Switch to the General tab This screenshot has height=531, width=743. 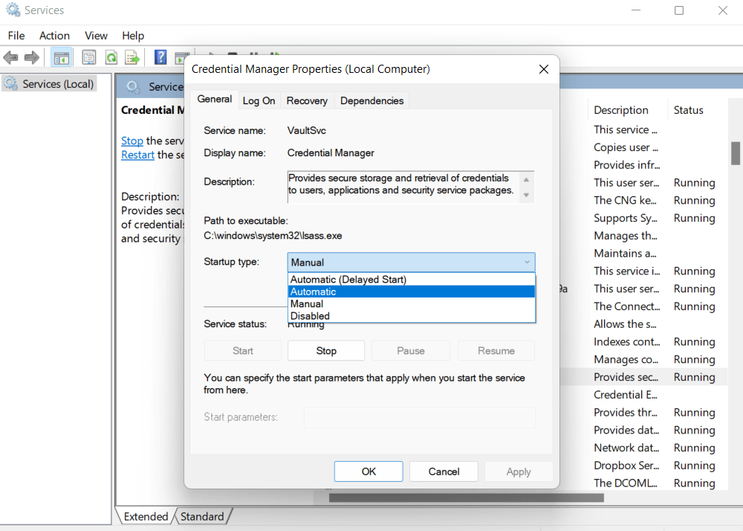click(215, 99)
